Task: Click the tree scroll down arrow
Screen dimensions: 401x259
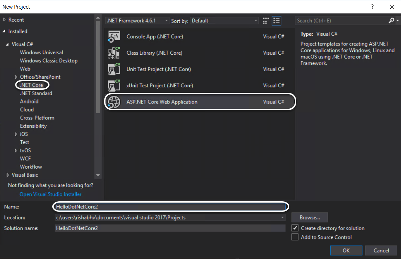Action: (x=98, y=175)
